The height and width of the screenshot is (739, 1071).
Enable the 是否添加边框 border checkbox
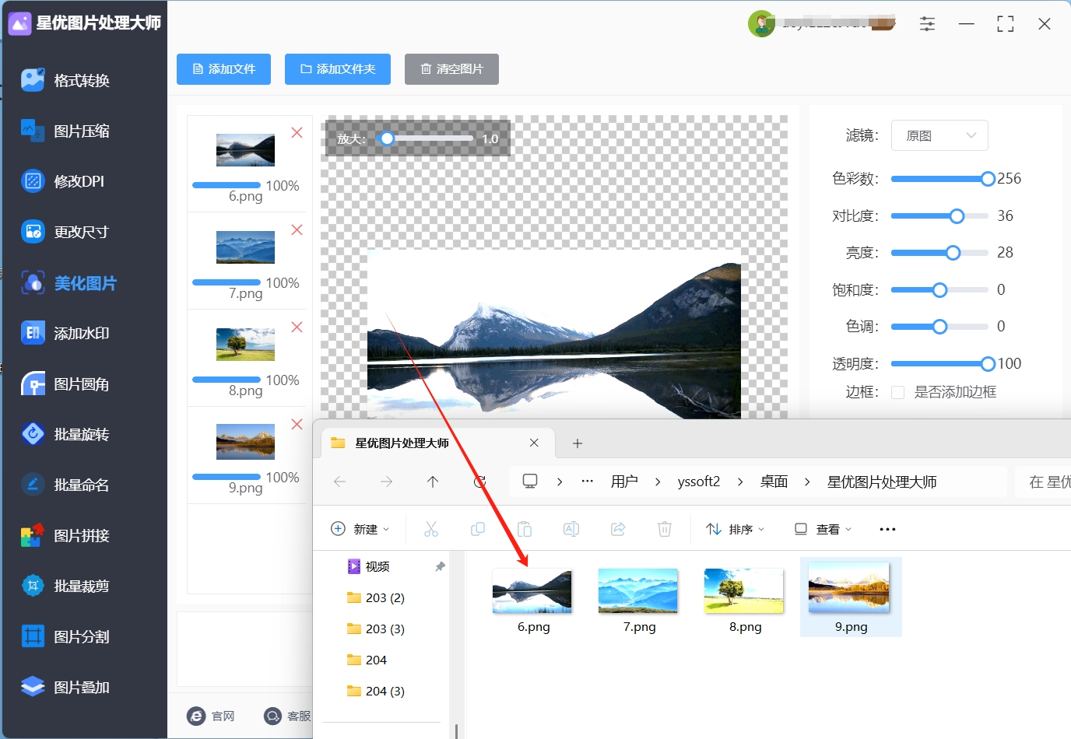coord(897,392)
